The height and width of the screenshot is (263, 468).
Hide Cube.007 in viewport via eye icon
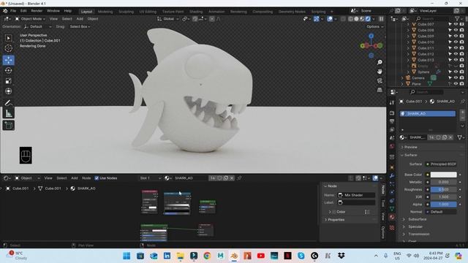pos(456,24)
